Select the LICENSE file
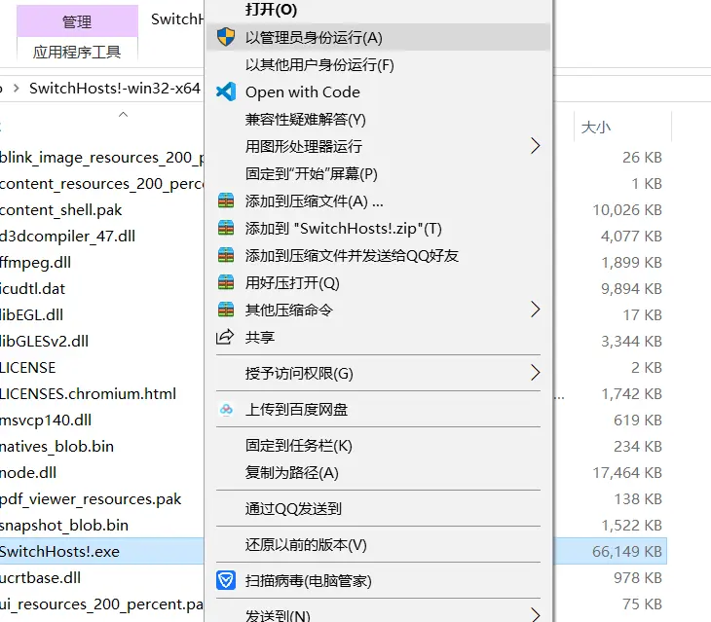 tap(27, 367)
